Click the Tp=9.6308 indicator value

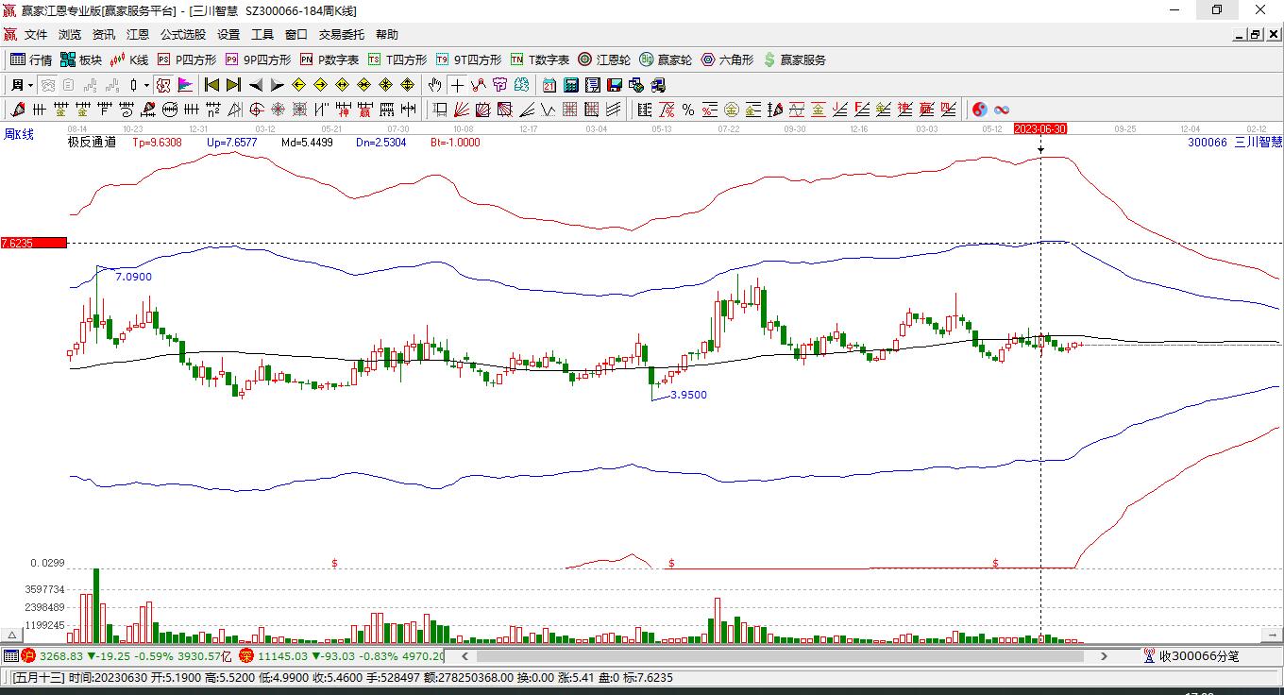click(x=157, y=143)
